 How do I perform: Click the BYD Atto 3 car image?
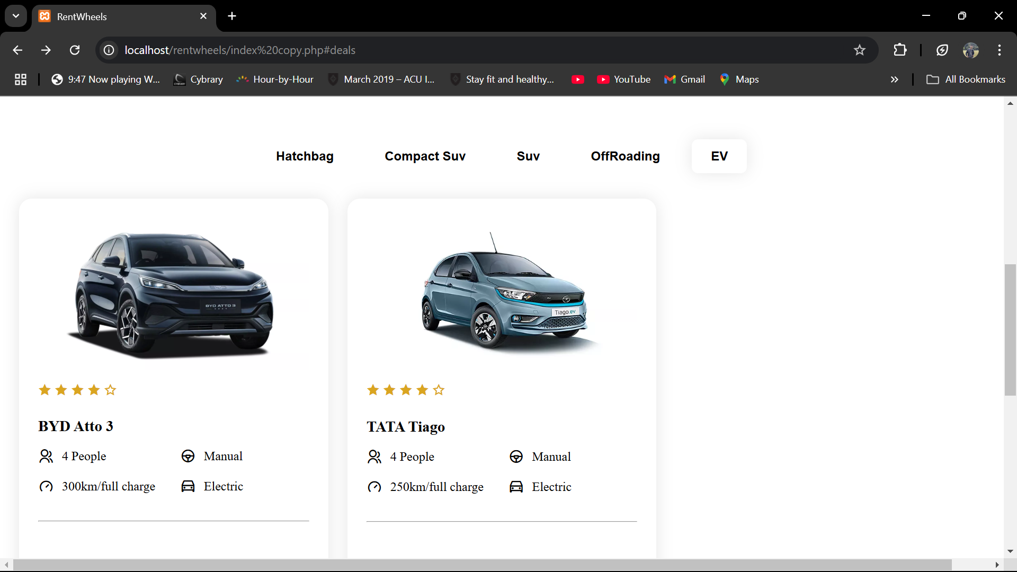point(173,294)
